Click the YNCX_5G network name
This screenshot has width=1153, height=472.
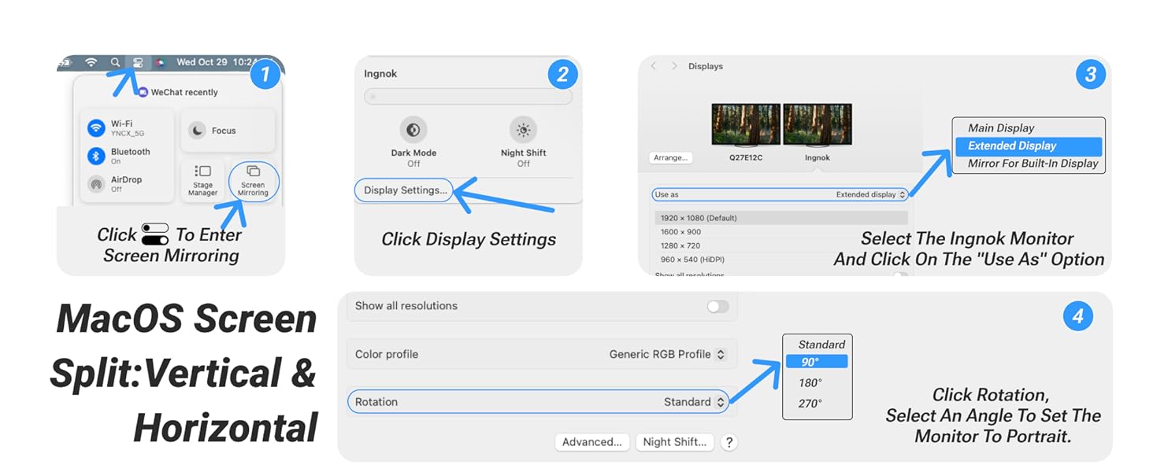(127, 133)
